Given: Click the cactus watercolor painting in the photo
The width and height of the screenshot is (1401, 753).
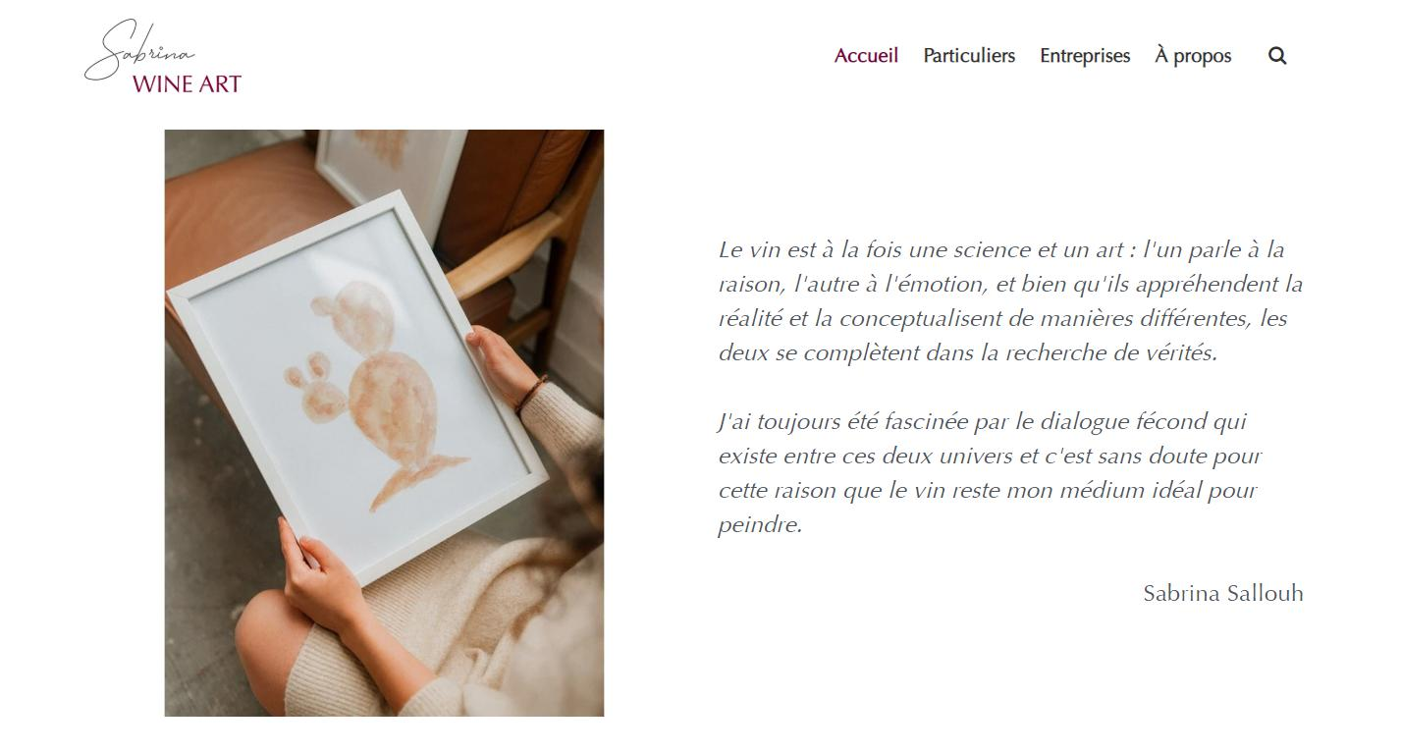Looking at the screenshot, I should 368,393.
